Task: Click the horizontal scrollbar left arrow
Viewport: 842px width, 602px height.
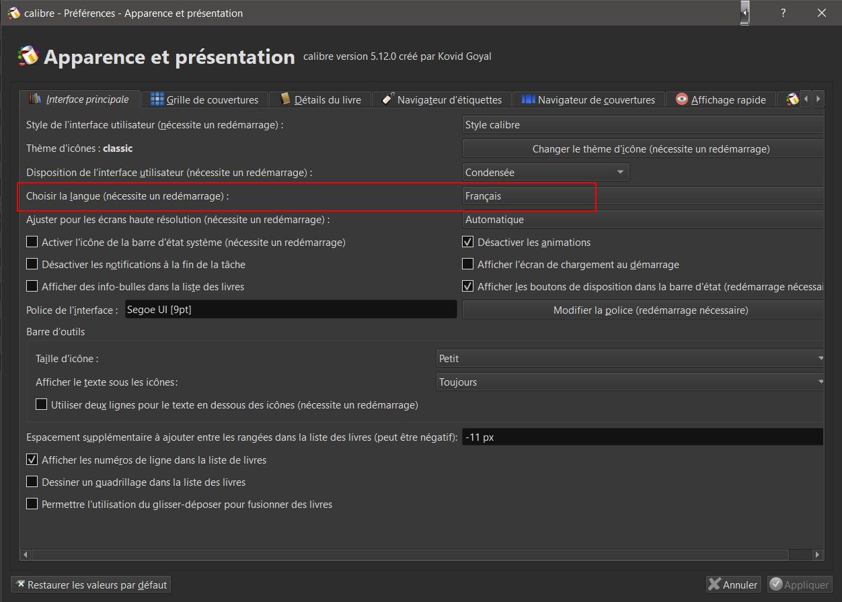Action: point(26,555)
